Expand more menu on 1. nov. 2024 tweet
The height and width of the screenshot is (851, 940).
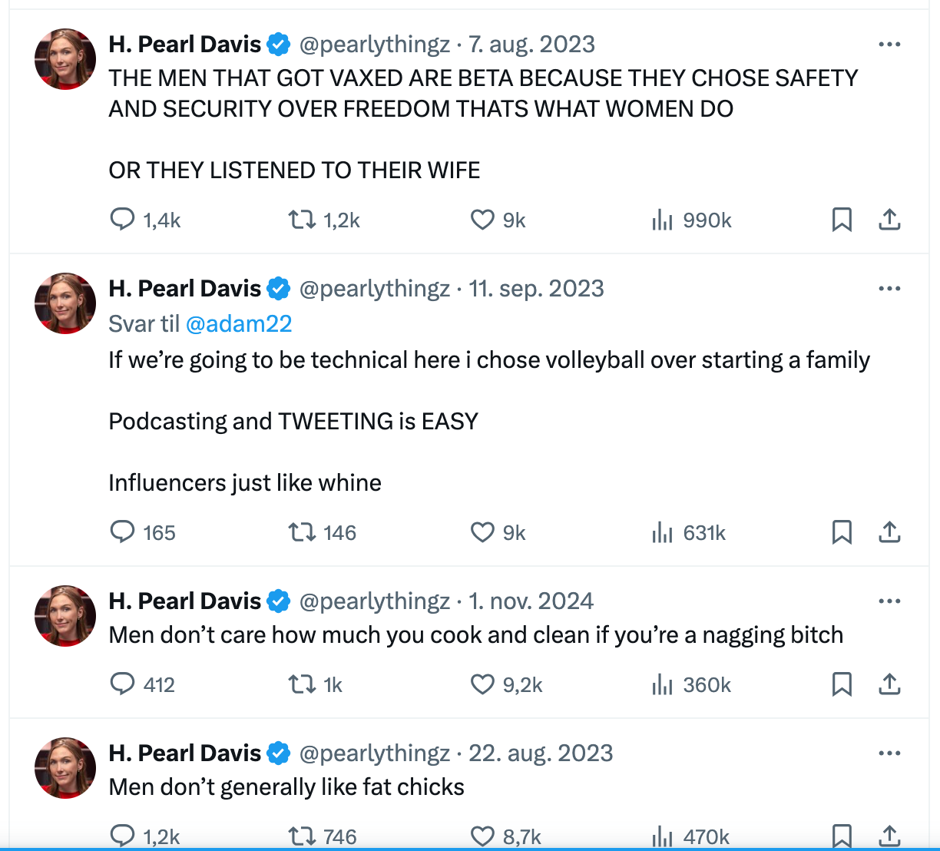[x=889, y=601]
